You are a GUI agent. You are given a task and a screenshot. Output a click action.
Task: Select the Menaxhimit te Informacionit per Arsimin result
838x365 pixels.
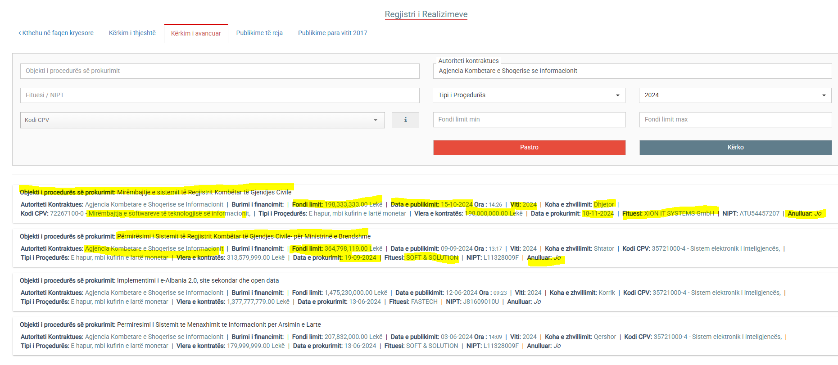[219, 324]
